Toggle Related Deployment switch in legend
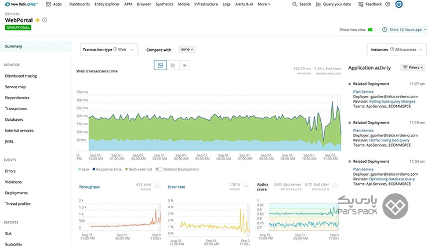 (x=159, y=169)
